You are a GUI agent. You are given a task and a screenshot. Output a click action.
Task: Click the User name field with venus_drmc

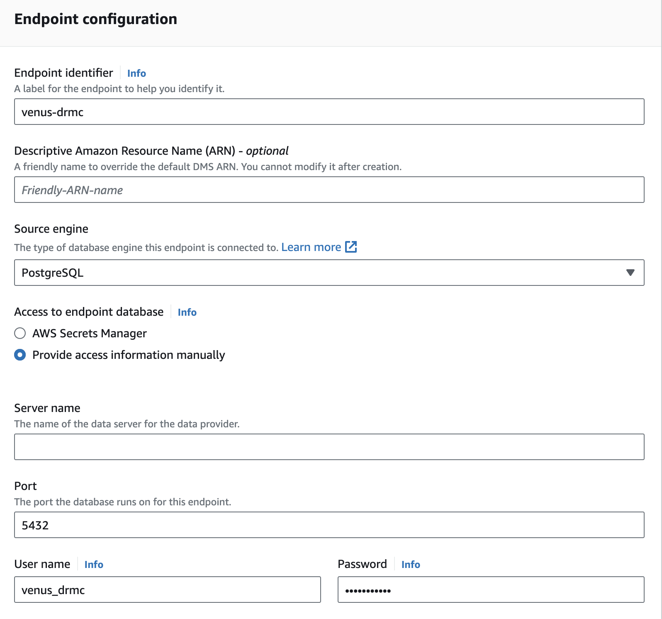(x=167, y=590)
